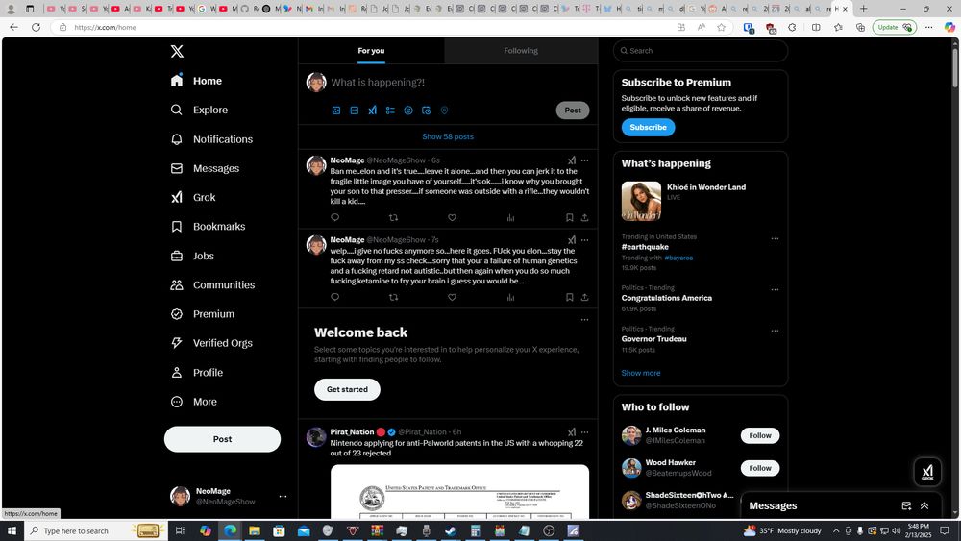Image resolution: width=961 pixels, height=541 pixels.
Task: Open more options on Pirat_Nation post
Action: point(584,432)
